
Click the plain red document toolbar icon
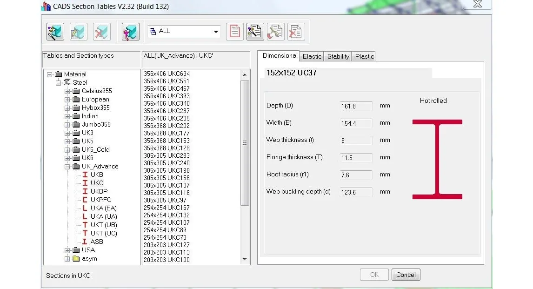click(x=235, y=32)
